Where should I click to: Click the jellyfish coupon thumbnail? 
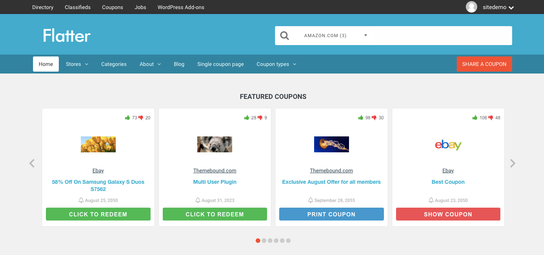point(331,144)
